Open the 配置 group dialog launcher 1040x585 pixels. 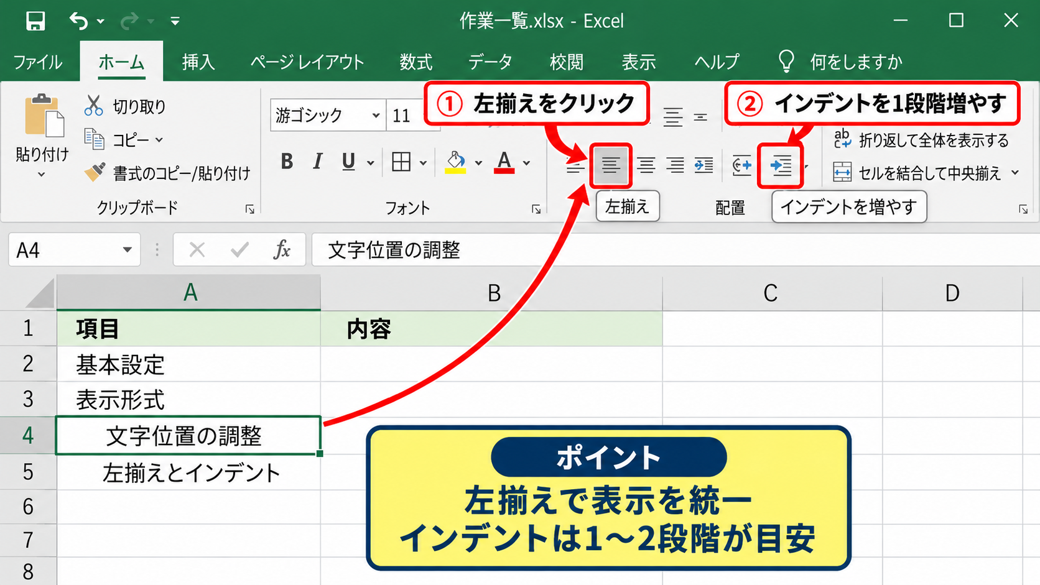[x=1023, y=210]
